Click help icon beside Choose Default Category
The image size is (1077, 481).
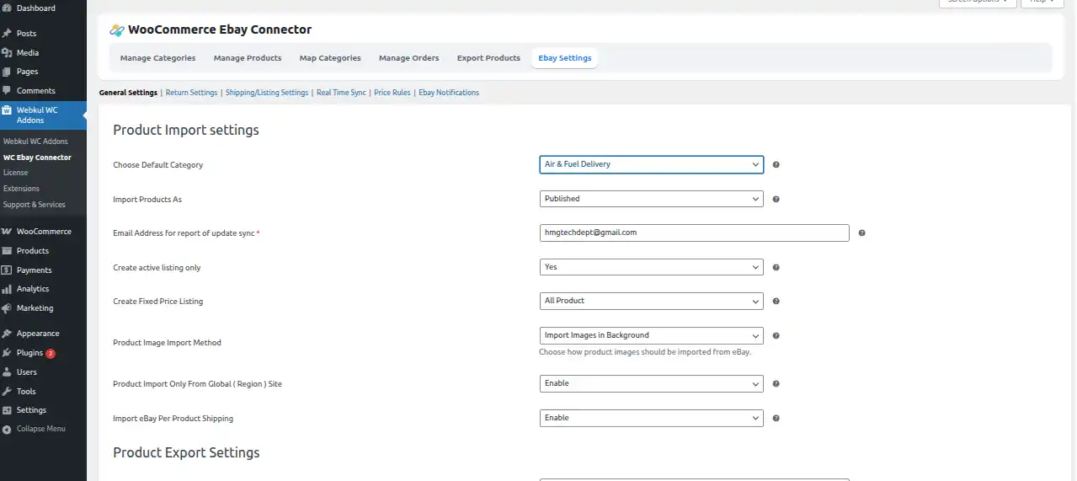click(x=776, y=165)
